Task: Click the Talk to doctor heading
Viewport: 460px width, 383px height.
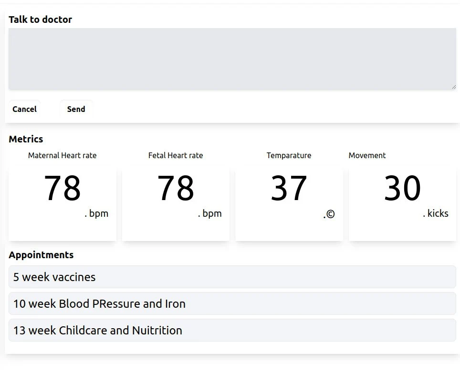Action: [40, 20]
